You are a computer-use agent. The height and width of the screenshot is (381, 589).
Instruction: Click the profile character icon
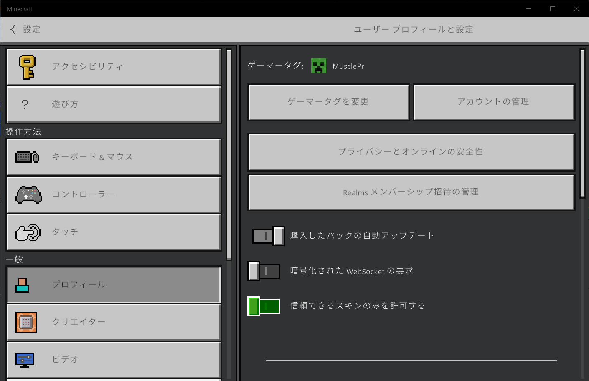pos(22,285)
